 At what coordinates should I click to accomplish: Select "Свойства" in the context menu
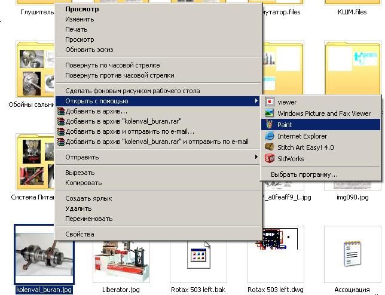[x=80, y=234]
